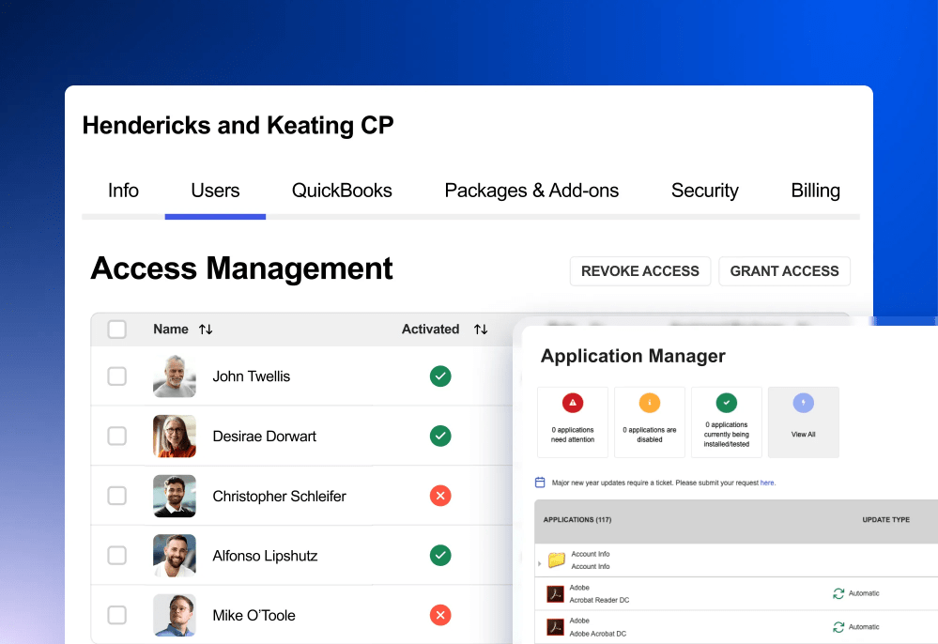The height and width of the screenshot is (644, 938).
Task: Open the Security tab
Action: point(704,191)
